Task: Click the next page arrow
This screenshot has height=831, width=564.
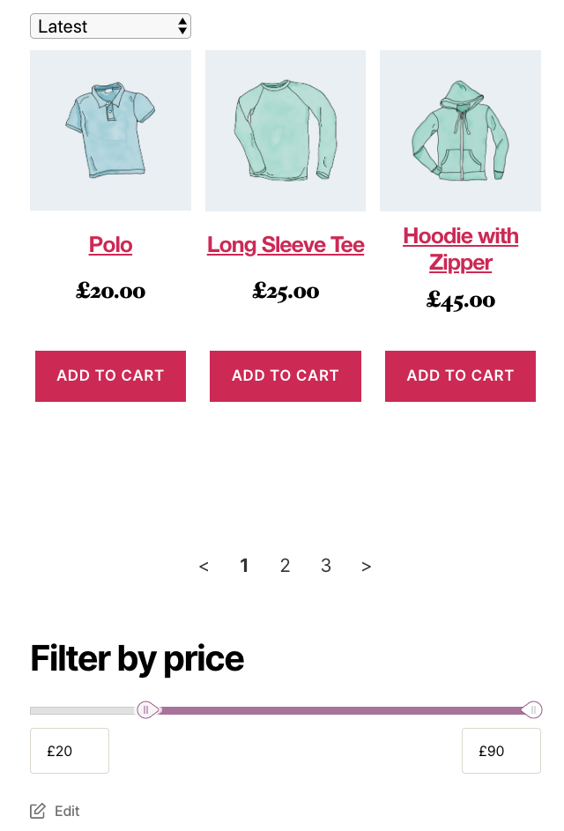Action: [366, 565]
